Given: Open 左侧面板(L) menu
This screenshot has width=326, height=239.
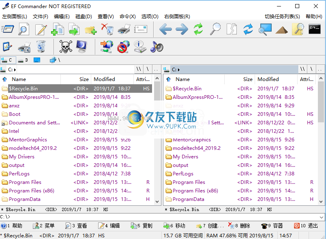Looking at the screenshot, I should click(15, 17).
